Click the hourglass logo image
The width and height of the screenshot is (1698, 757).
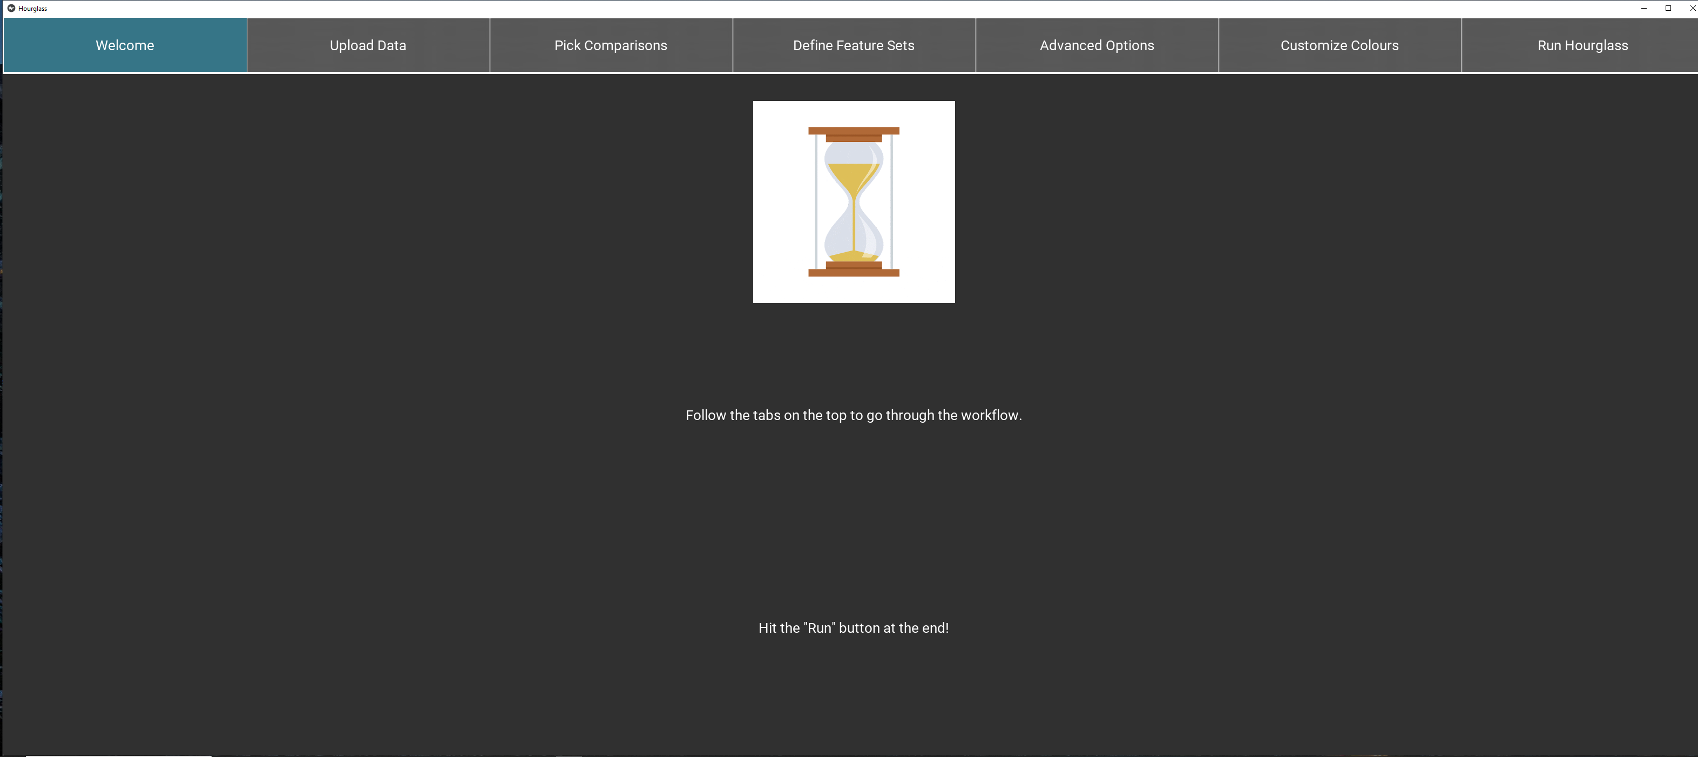pyautogui.click(x=854, y=201)
